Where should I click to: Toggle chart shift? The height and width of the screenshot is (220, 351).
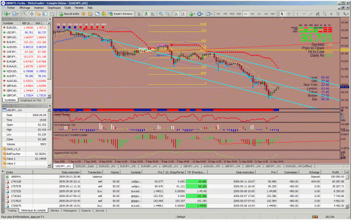click(x=183, y=14)
